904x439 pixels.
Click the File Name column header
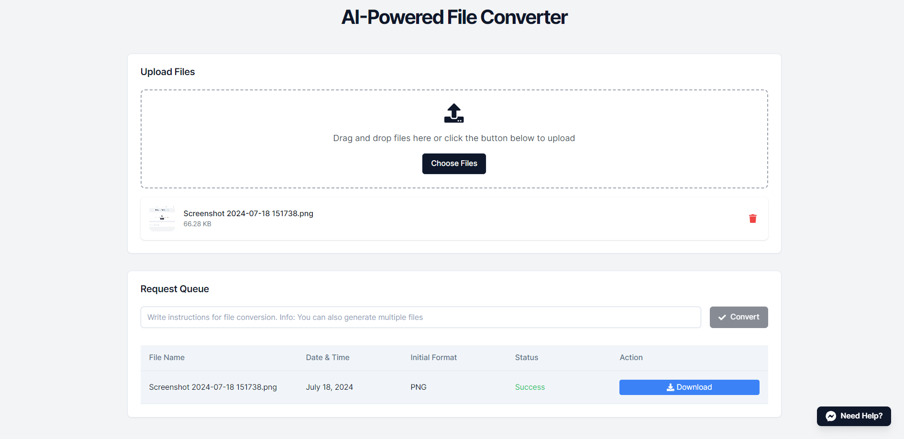(166, 358)
